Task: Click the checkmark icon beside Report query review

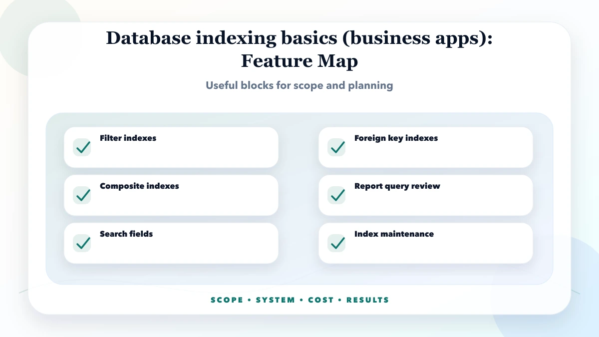Action: click(x=336, y=195)
